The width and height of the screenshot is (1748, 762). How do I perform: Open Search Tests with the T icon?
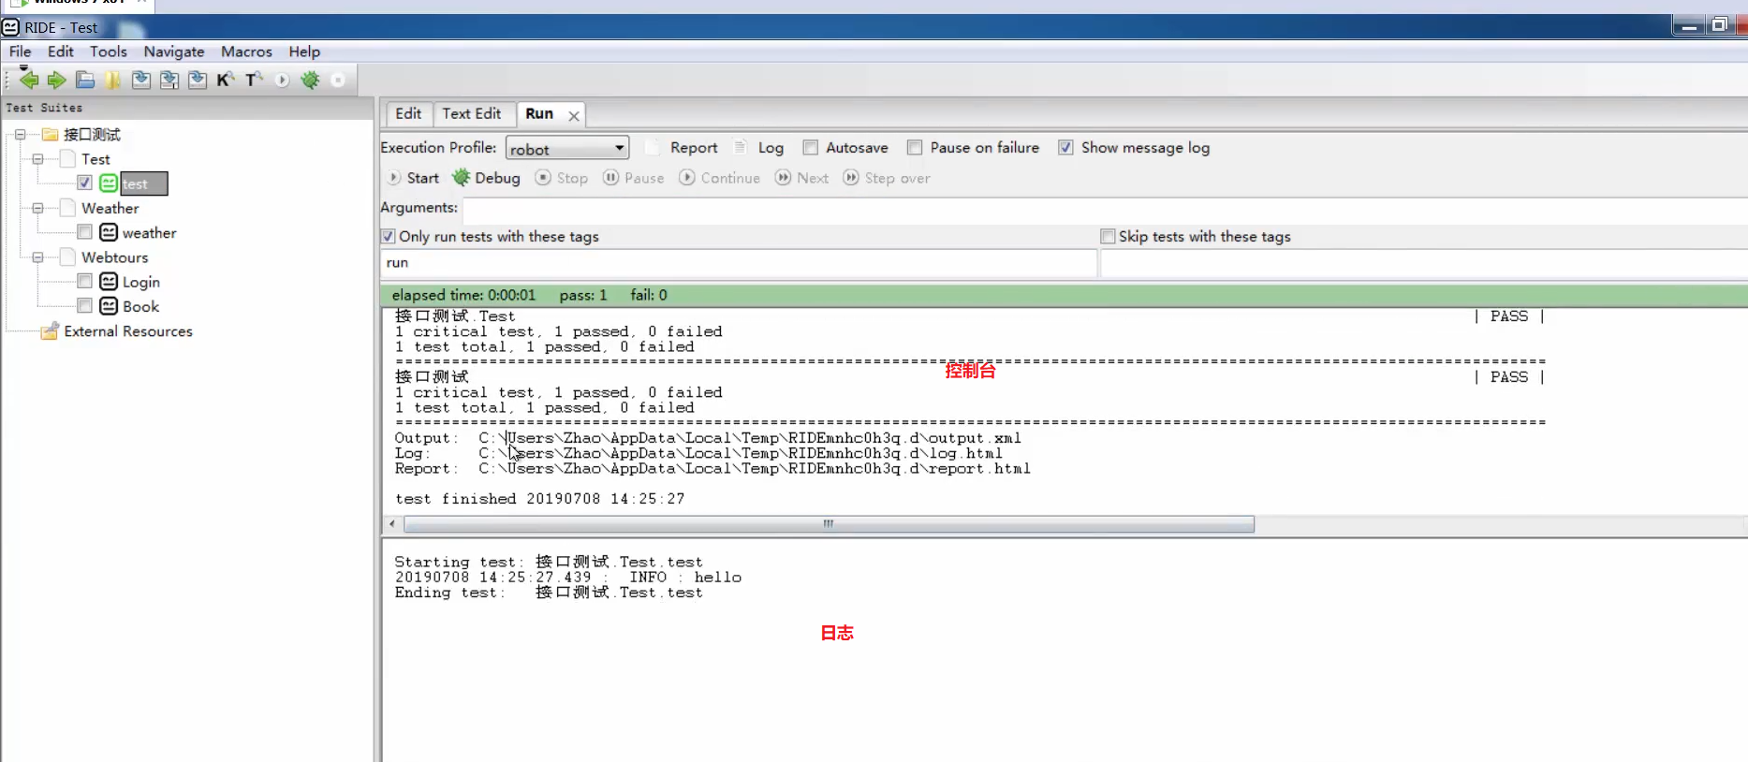pos(254,80)
